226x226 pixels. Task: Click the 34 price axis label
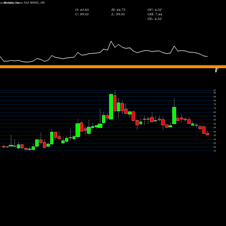(215, 139)
